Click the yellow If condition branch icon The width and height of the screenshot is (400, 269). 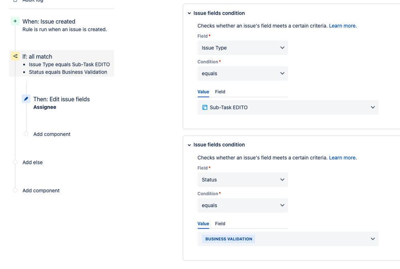click(15, 56)
